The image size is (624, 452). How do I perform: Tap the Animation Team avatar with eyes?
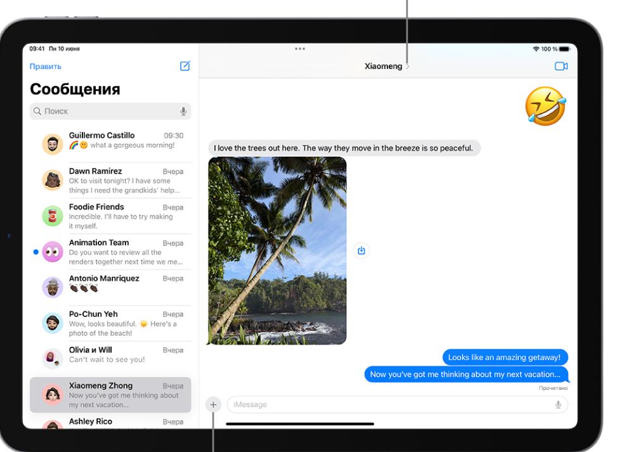pos(53,252)
